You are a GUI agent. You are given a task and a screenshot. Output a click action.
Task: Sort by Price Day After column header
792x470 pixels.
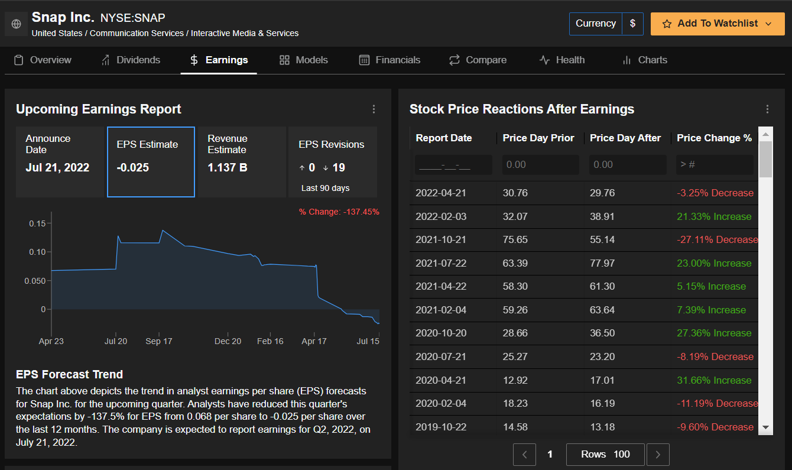625,138
